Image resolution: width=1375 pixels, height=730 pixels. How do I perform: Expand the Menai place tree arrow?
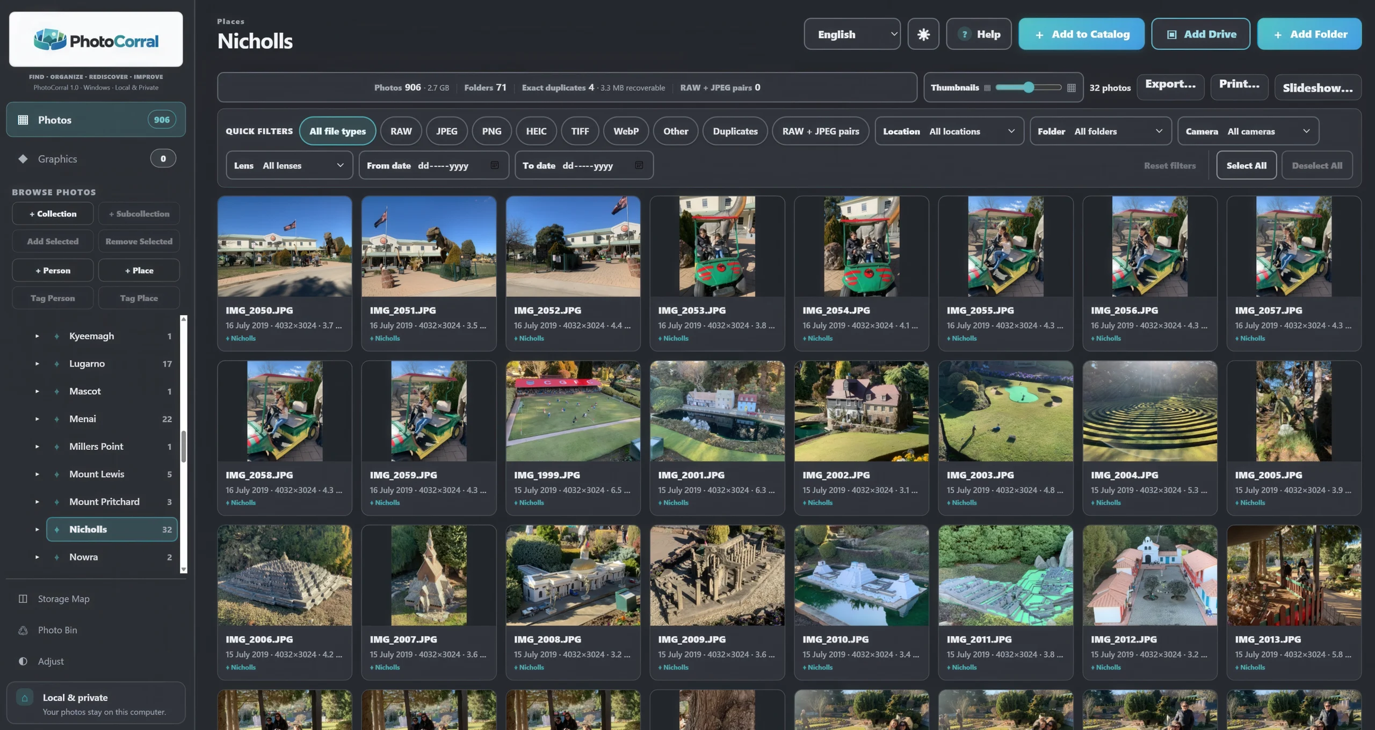pos(37,419)
